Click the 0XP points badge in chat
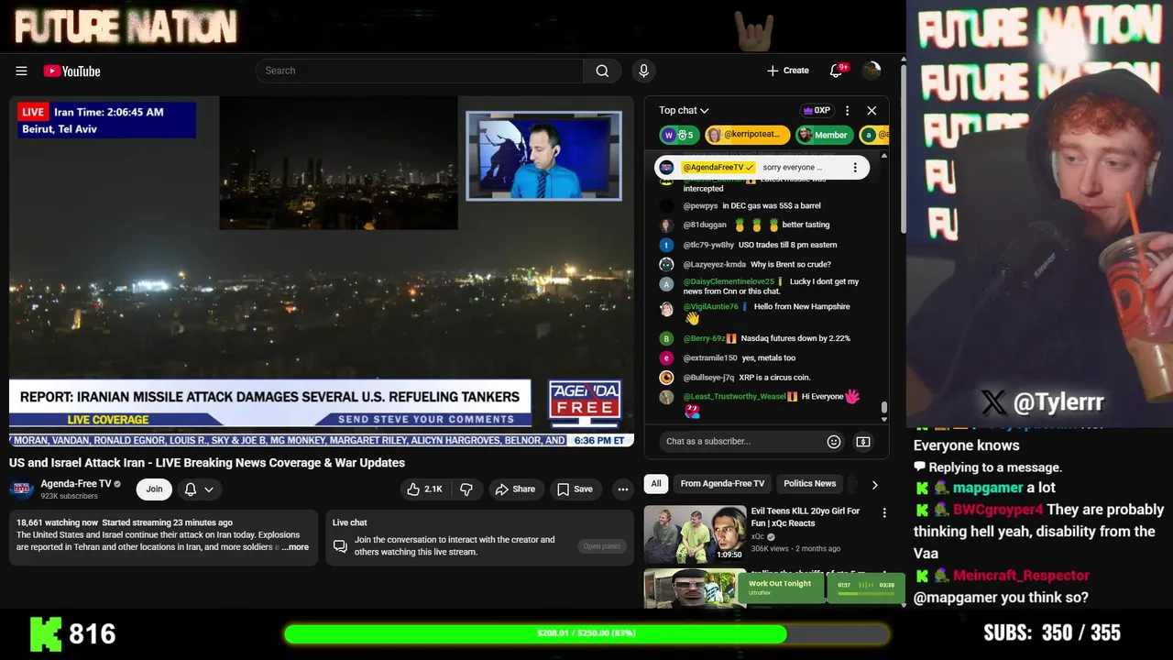The image size is (1173, 660). 817,110
